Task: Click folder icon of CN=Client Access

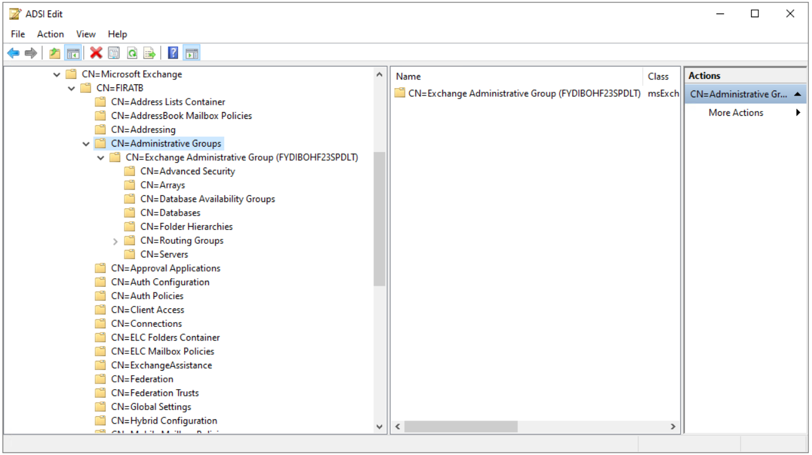Action: [100, 310]
